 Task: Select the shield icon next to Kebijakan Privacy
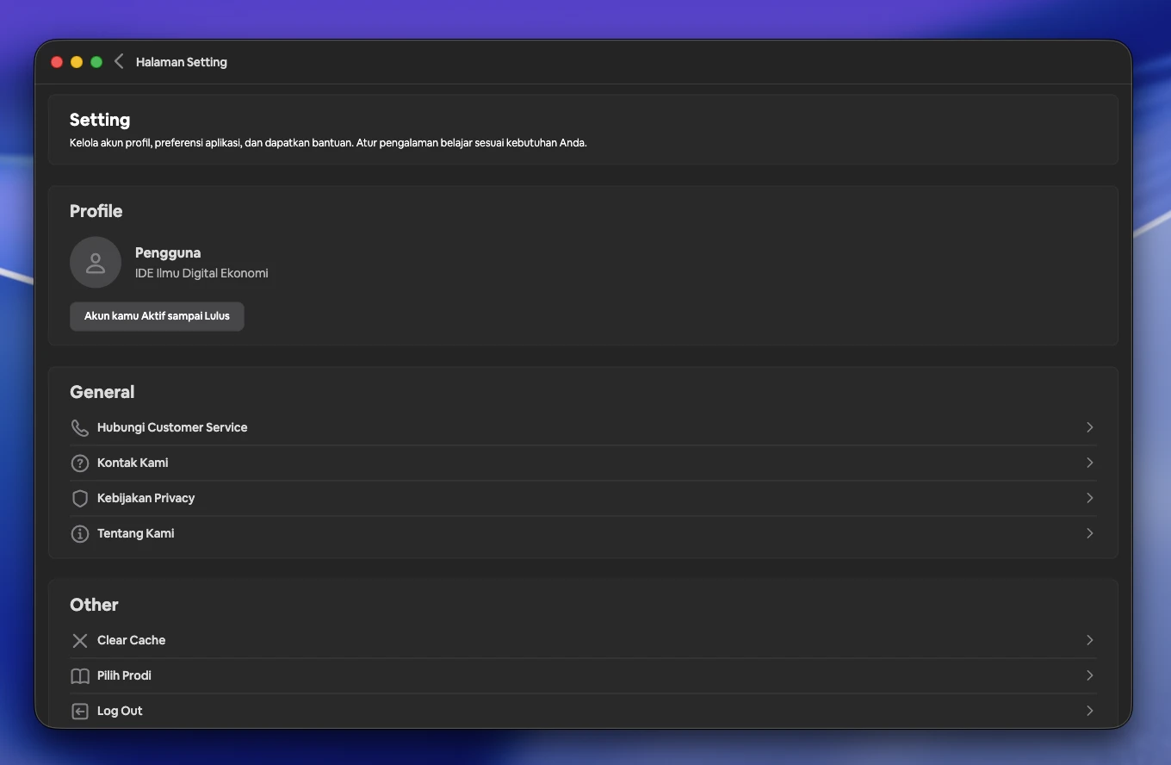79,498
